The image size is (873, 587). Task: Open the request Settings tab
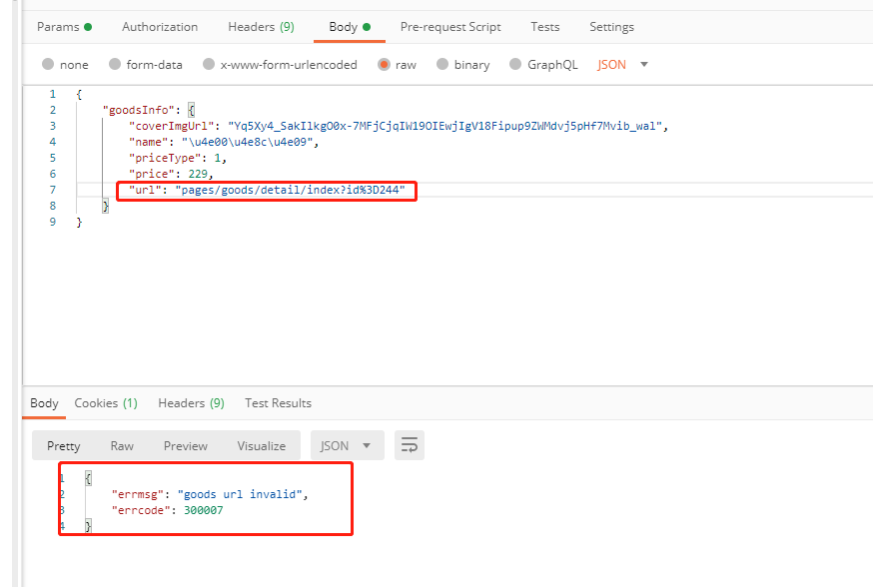pos(611,27)
